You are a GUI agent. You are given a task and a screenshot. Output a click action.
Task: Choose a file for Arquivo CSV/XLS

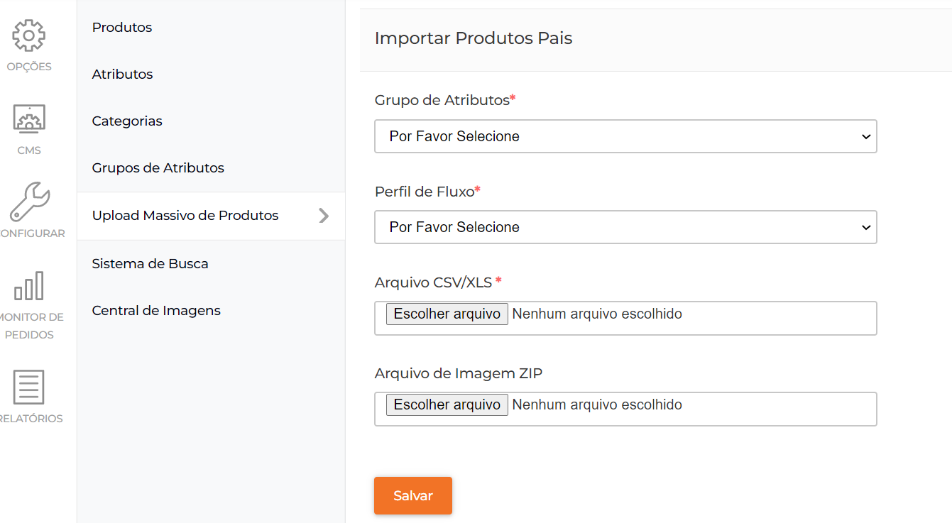447,314
